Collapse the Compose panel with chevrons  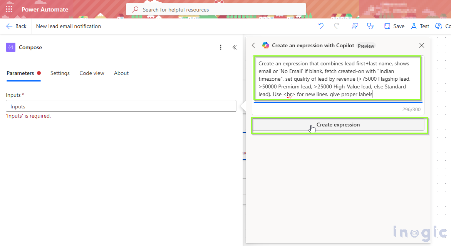235,47
